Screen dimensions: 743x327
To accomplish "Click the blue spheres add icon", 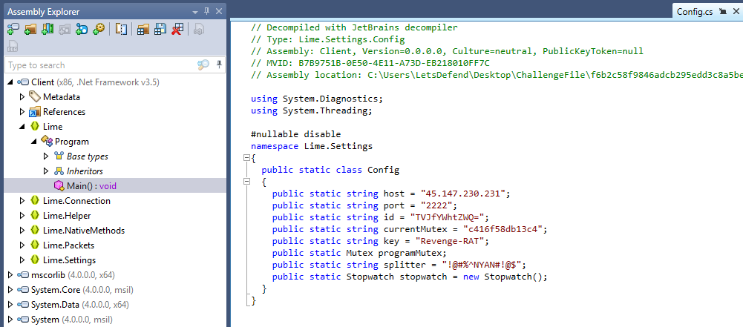I will [x=82, y=30].
